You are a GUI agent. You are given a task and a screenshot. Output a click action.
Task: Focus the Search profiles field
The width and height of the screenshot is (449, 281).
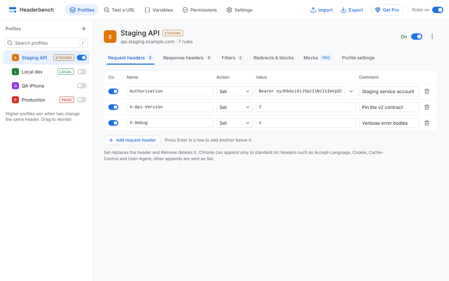[46, 43]
